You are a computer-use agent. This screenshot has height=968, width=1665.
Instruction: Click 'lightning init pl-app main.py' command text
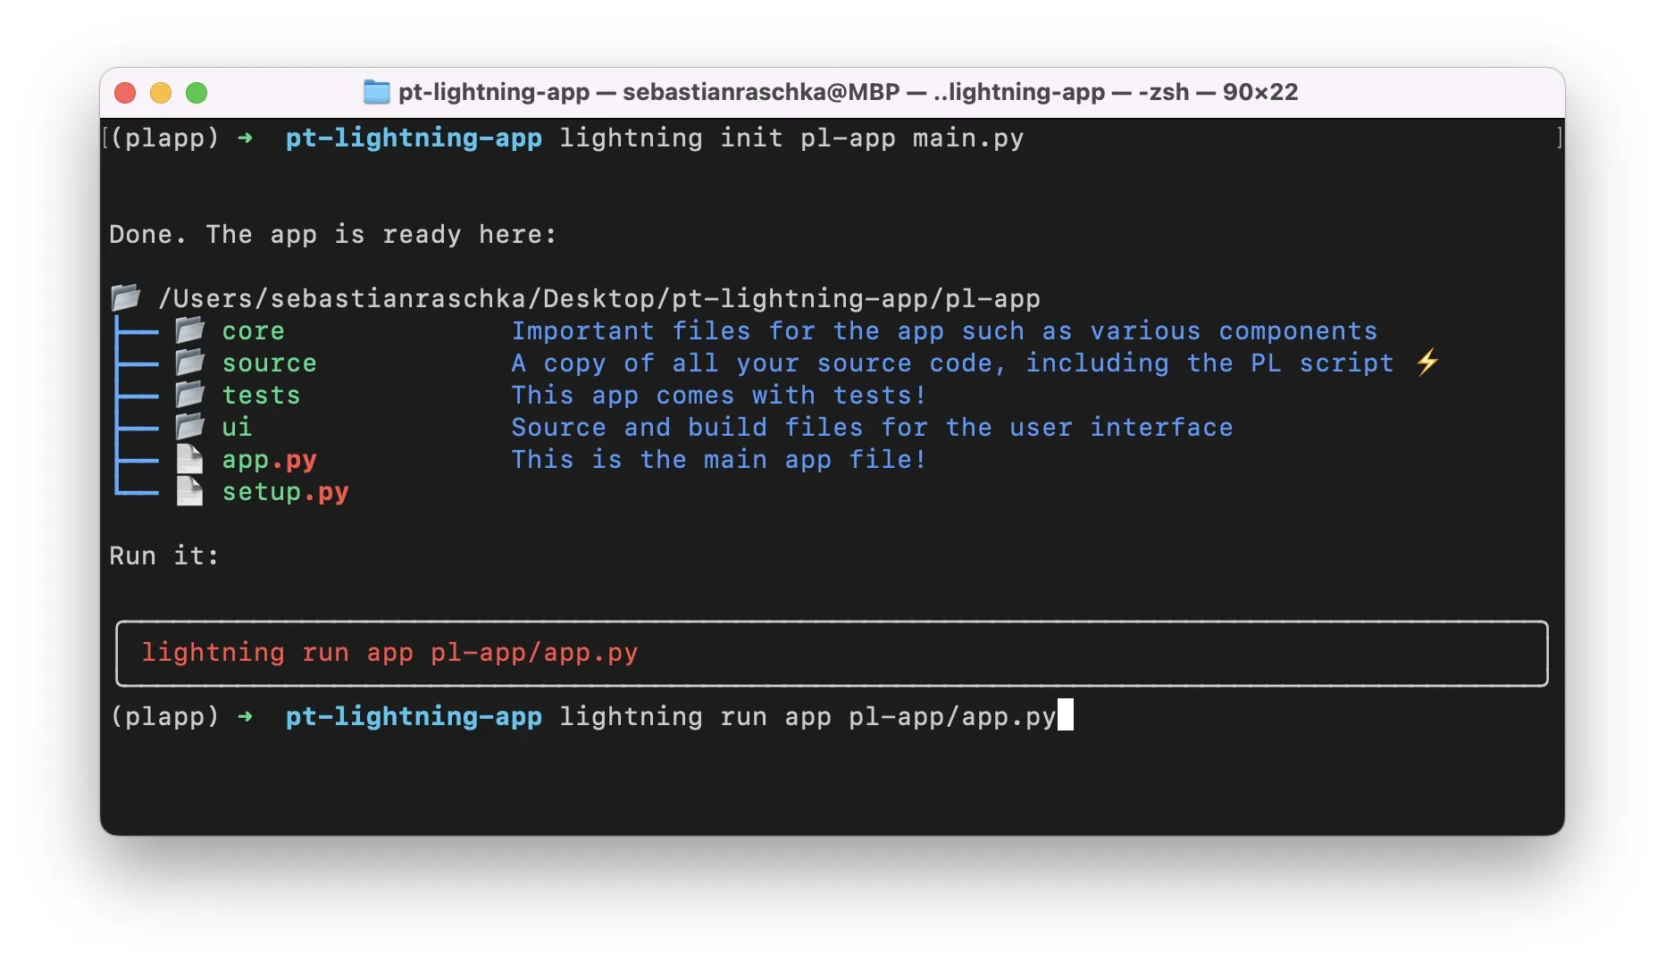coord(791,138)
